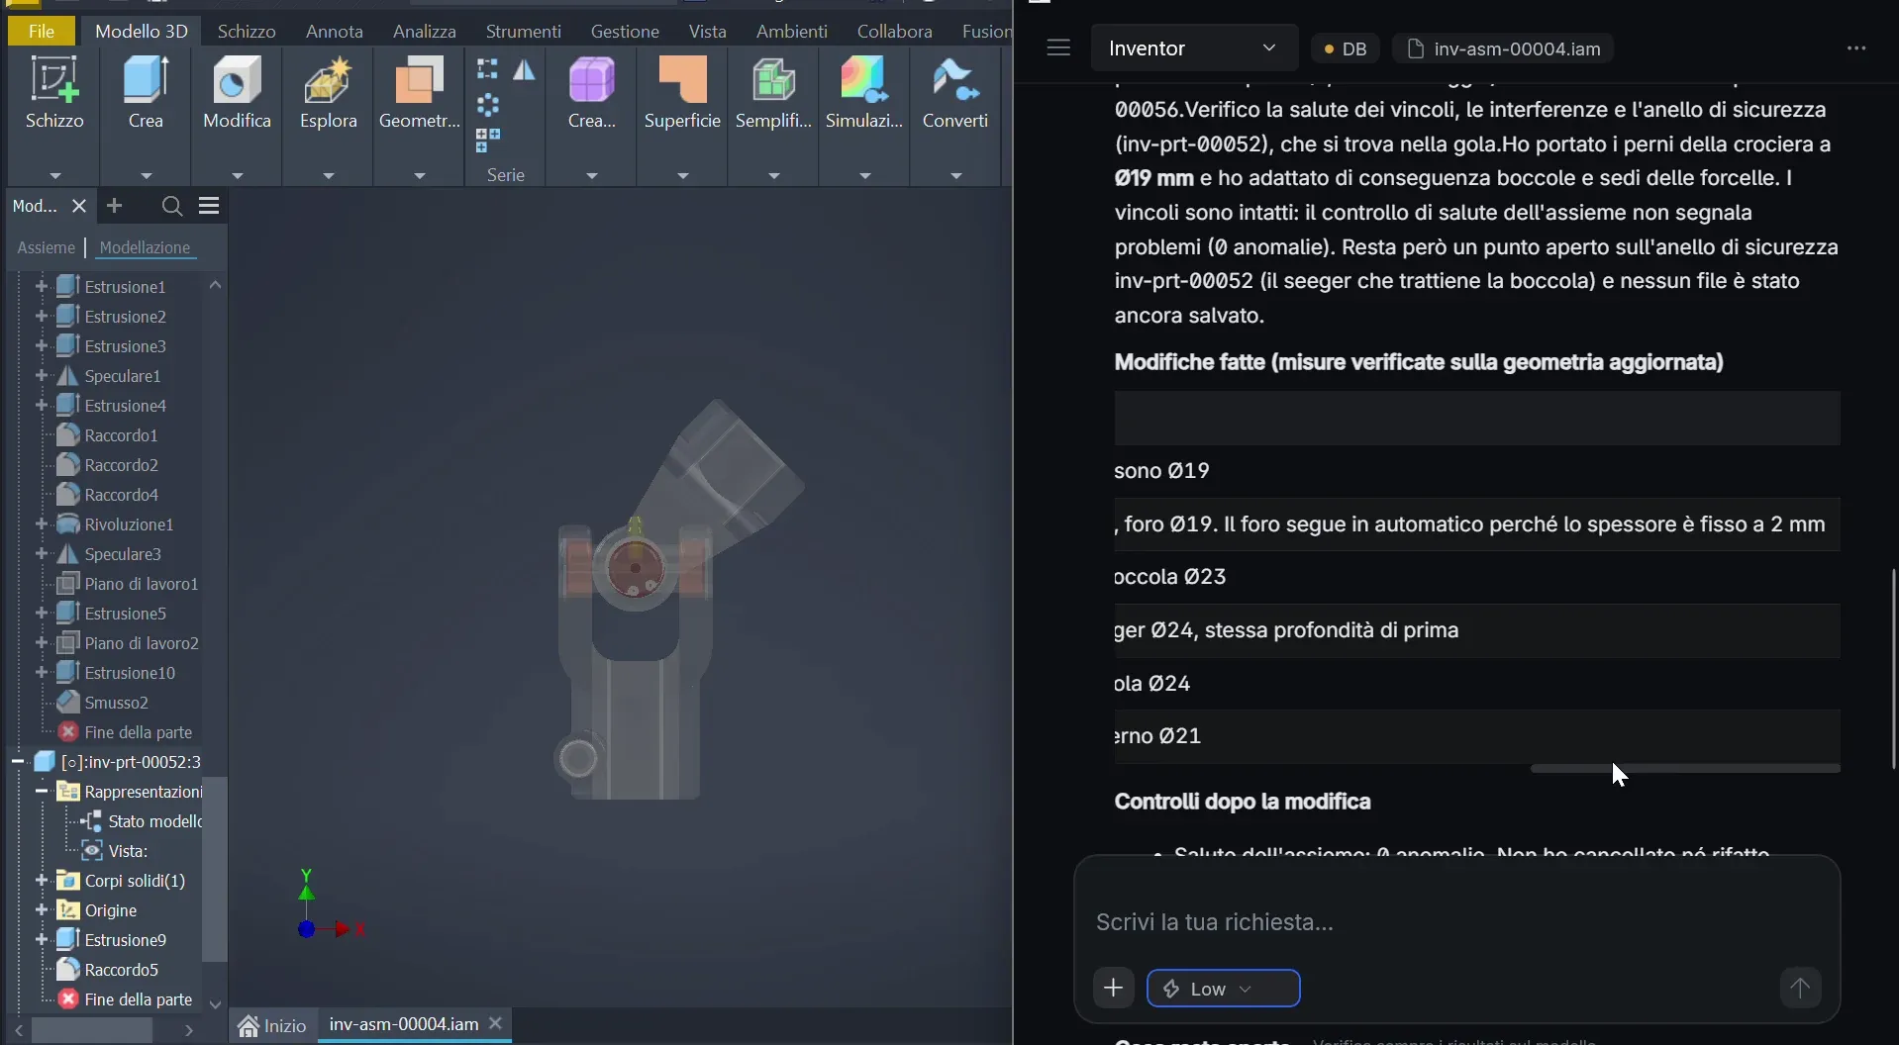Viewport: 1899px width, 1045px height.
Task: Open chat more options ellipsis
Action: click(1856, 47)
